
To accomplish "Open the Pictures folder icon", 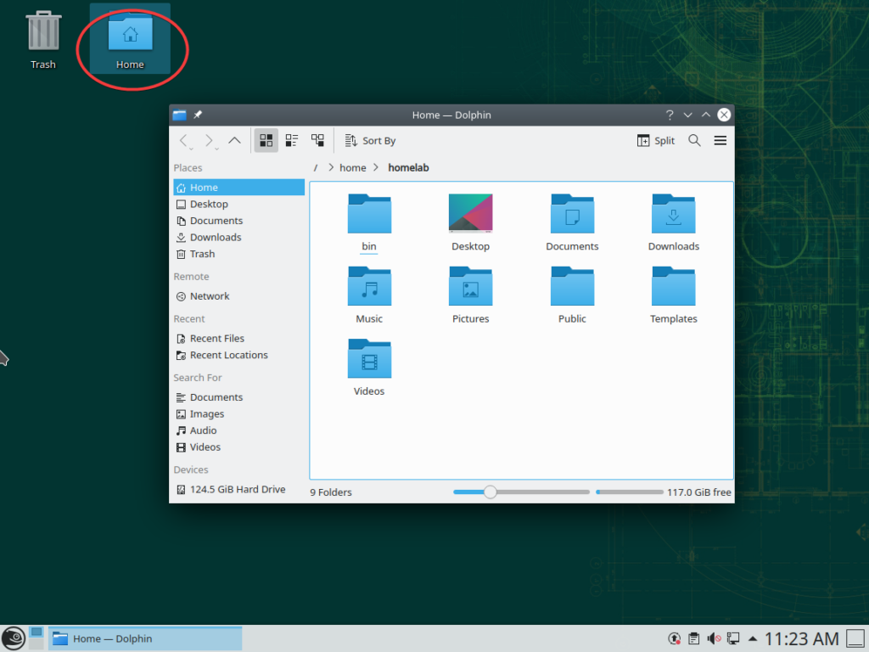I will click(x=470, y=286).
